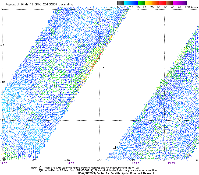
Task: Click the '45' legend scale label
Action: (x=179, y=7)
